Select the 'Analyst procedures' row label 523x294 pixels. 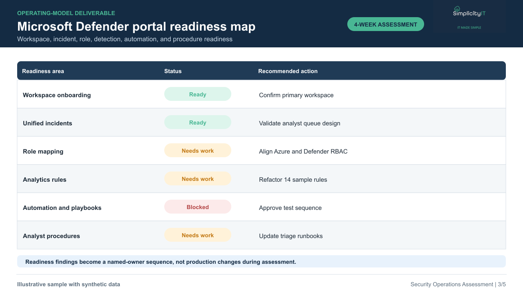[51, 236]
